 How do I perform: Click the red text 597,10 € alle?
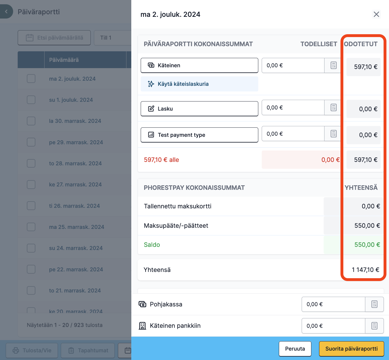coord(162,160)
